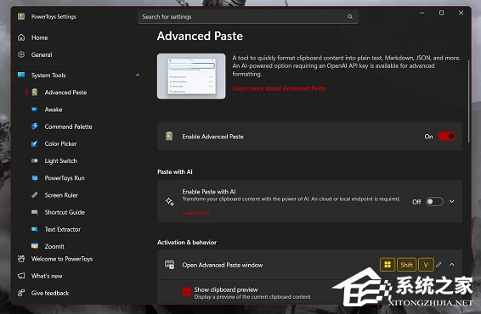The width and height of the screenshot is (481, 314).
Task: Open the Learn more about Advanced Paste link
Action: (x=279, y=88)
